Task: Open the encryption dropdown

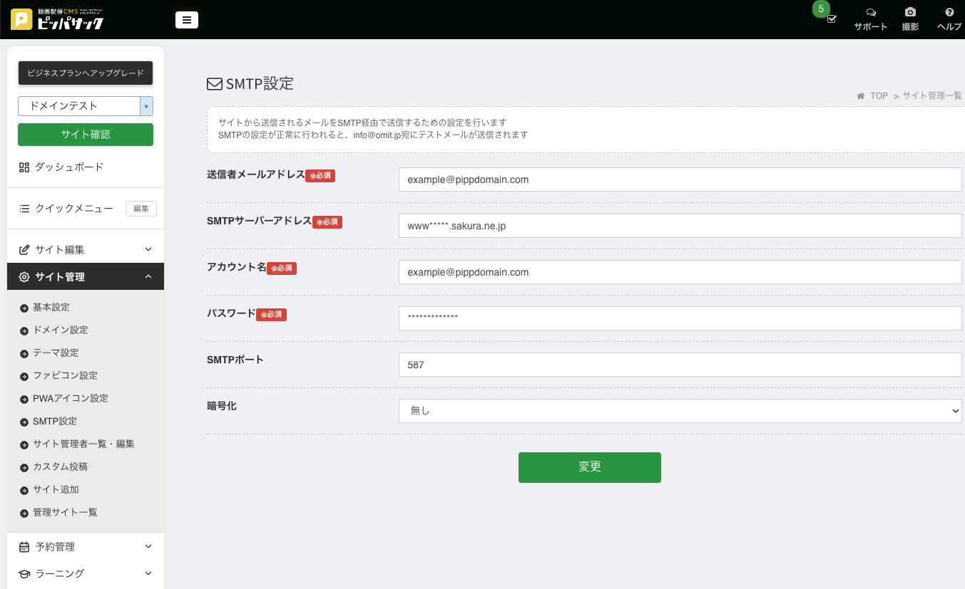Action: [x=680, y=410]
